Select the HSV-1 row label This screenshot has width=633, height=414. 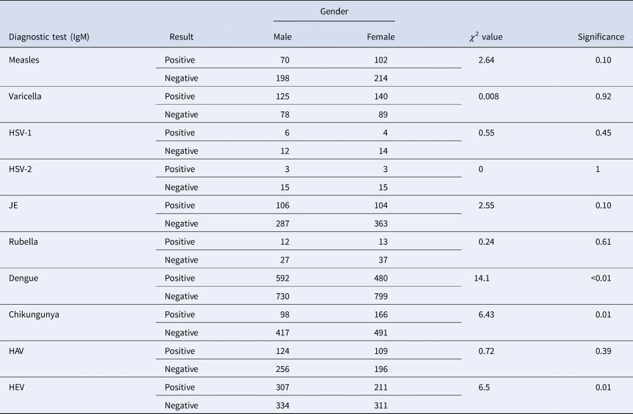(21, 133)
